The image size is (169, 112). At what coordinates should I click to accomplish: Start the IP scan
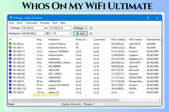(x=80, y=34)
